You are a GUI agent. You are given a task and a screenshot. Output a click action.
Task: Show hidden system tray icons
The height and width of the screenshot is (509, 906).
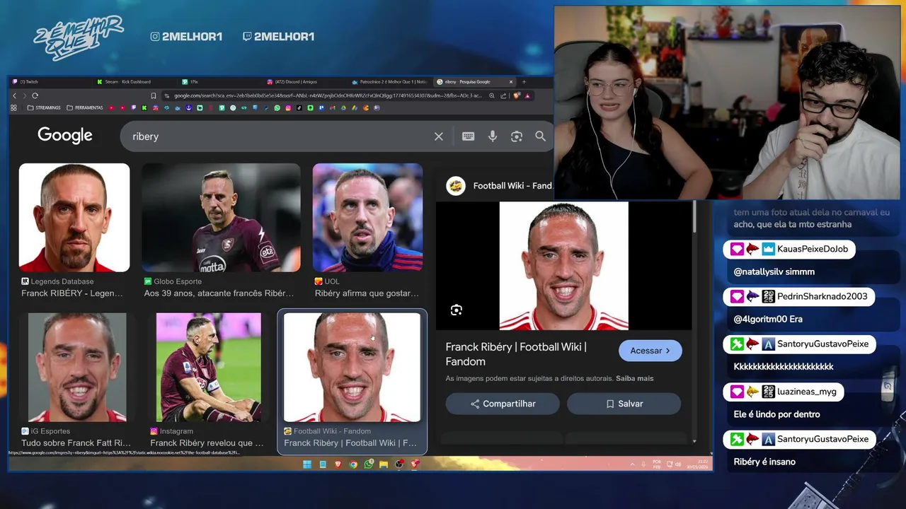click(x=632, y=464)
